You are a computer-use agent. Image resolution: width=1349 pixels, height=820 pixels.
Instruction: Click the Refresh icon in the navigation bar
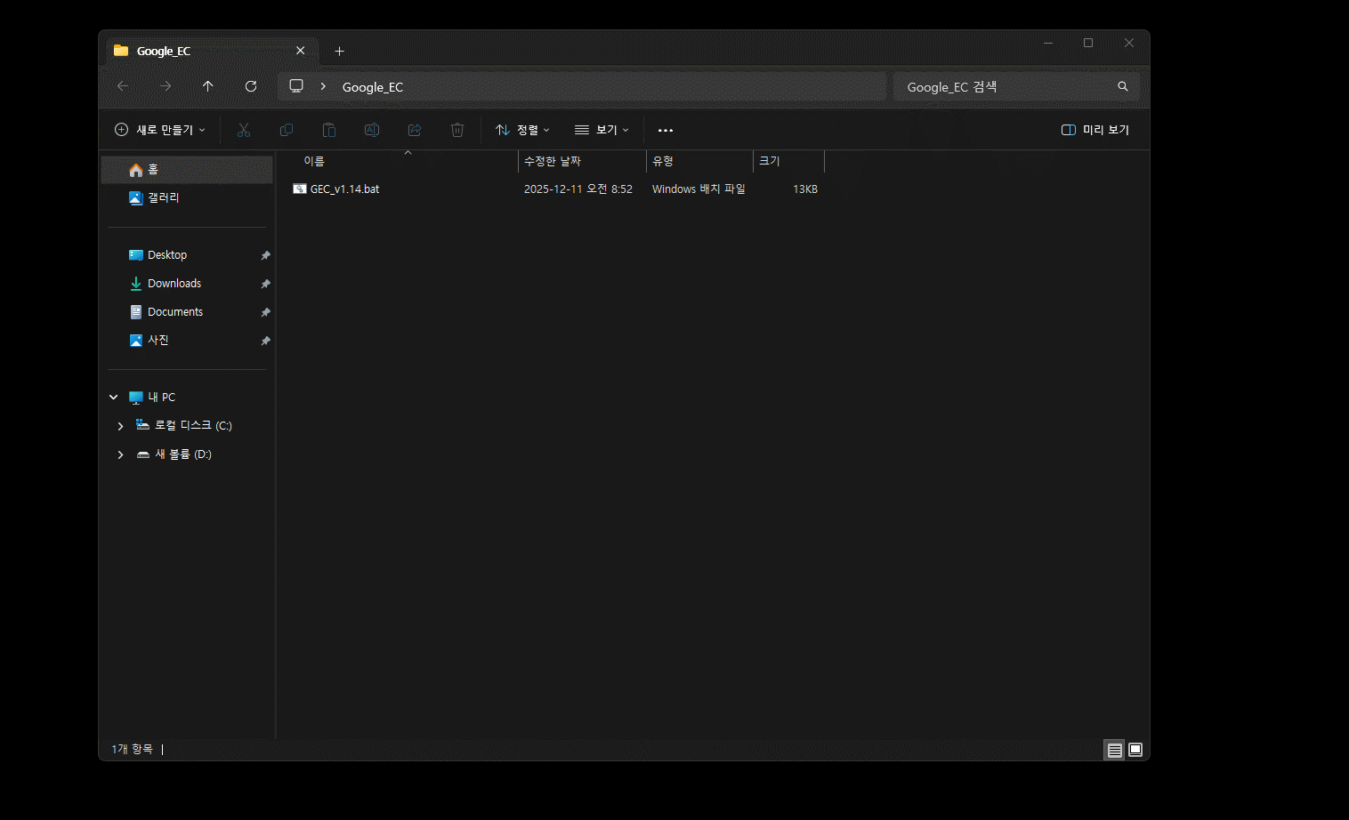click(x=250, y=86)
